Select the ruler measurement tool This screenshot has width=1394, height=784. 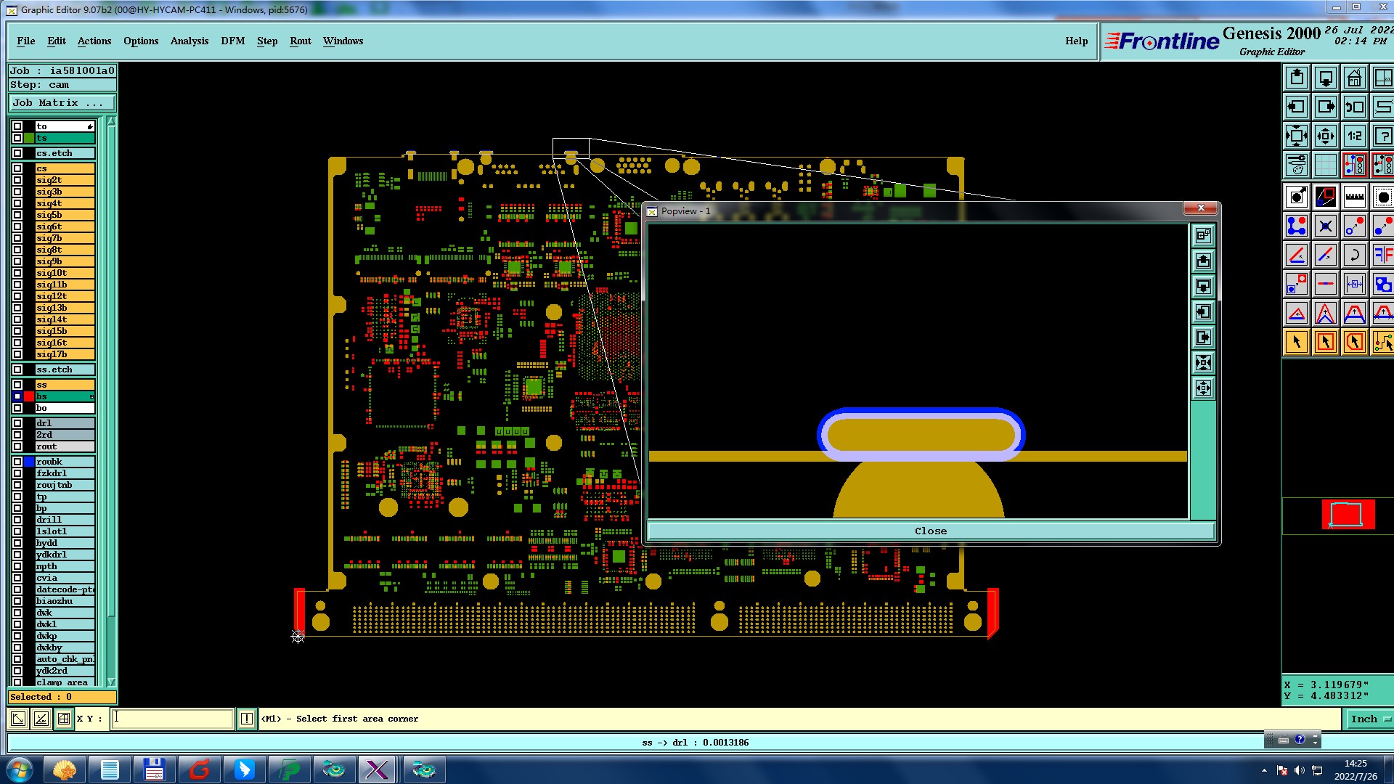click(1354, 197)
